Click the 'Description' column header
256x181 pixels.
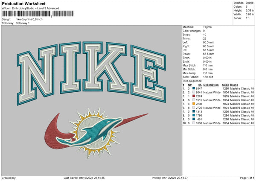pyautogui.click(x=211, y=85)
